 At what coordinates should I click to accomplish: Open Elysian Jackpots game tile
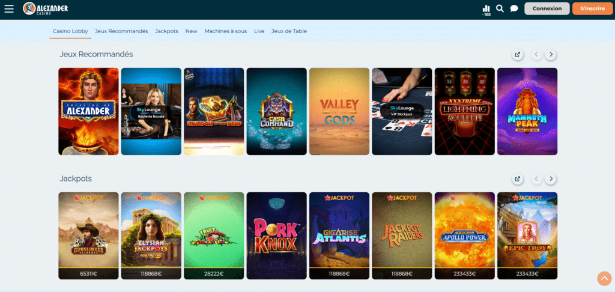(x=151, y=236)
